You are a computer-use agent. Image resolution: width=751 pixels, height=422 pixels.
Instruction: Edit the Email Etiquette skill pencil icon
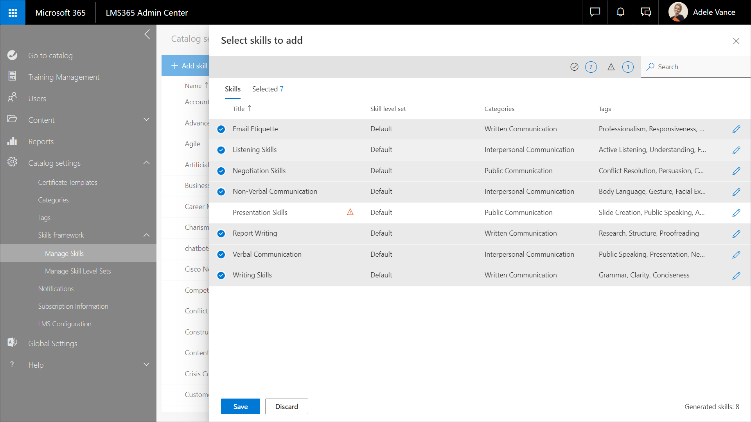tap(736, 129)
